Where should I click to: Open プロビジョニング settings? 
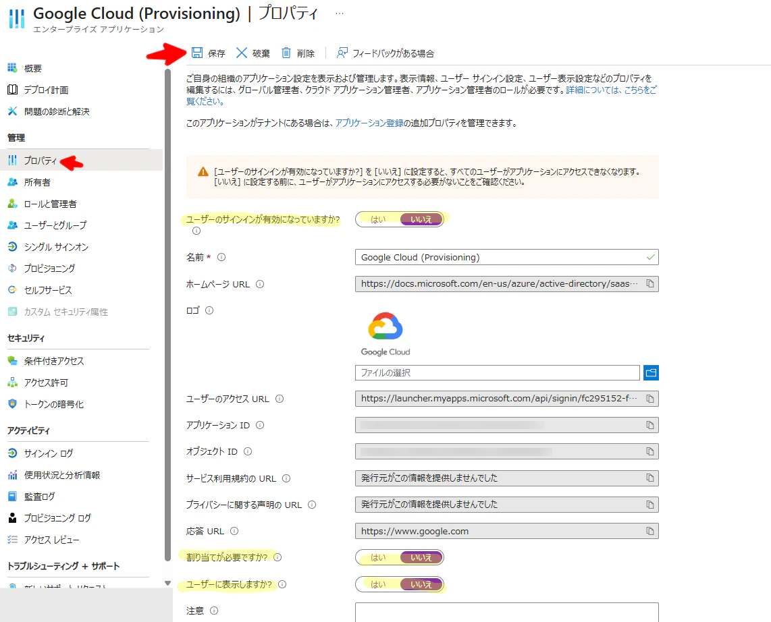point(50,268)
